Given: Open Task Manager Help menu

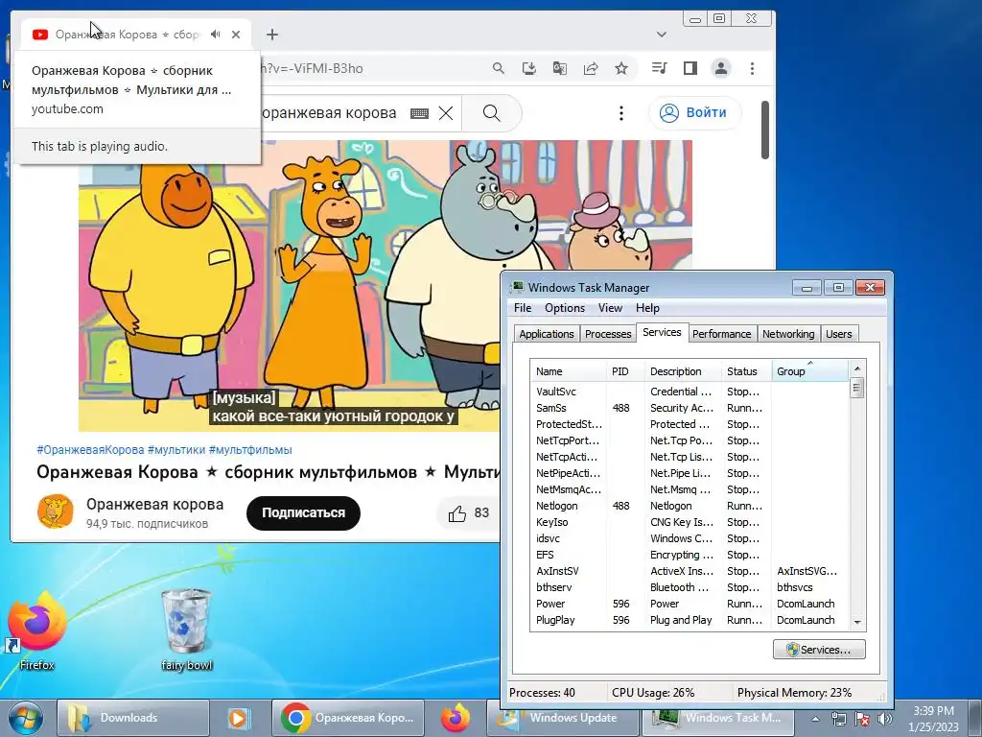Looking at the screenshot, I should pyautogui.click(x=647, y=308).
